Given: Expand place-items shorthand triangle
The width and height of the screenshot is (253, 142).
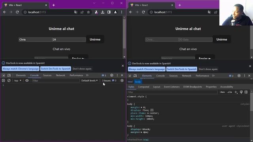Looking at the screenshot, I should tap(148, 113).
